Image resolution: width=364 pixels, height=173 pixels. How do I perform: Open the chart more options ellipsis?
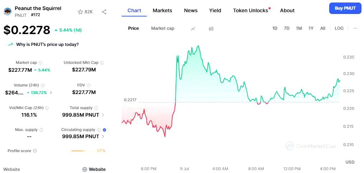(355, 28)
